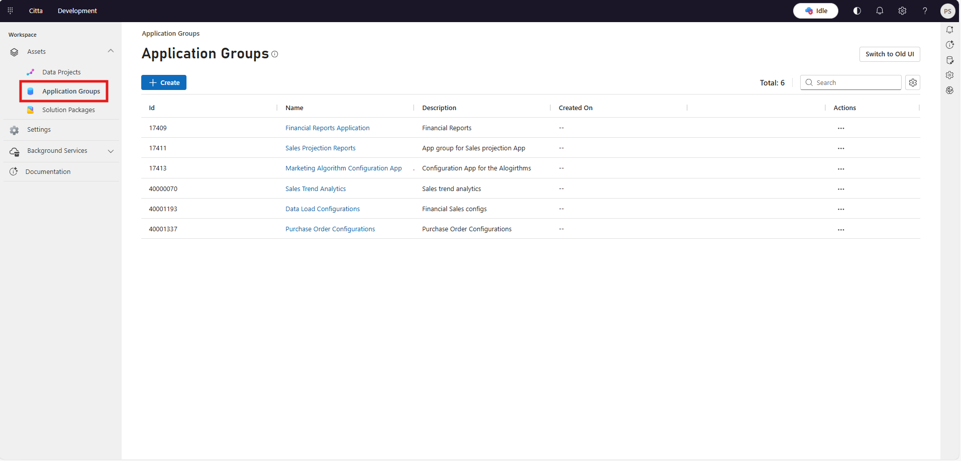Open actions menu for Purchase Order Configurations
Image resolution: width=961 pixels, height=461 pixels.
point(841,229)
